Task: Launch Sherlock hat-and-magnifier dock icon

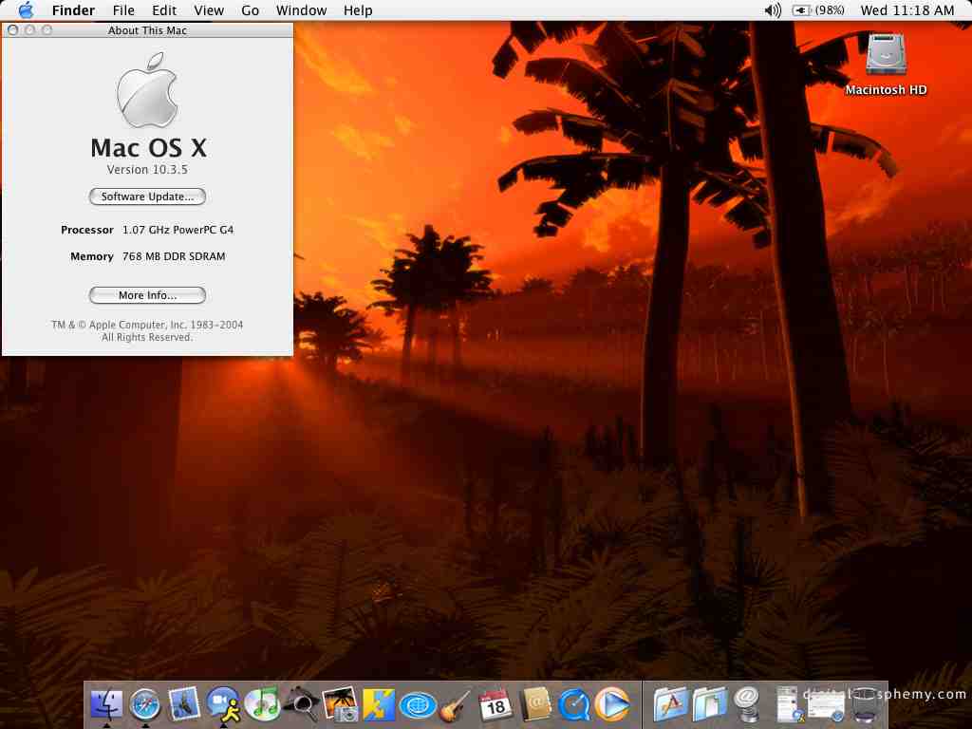Action: coord(301,704)
